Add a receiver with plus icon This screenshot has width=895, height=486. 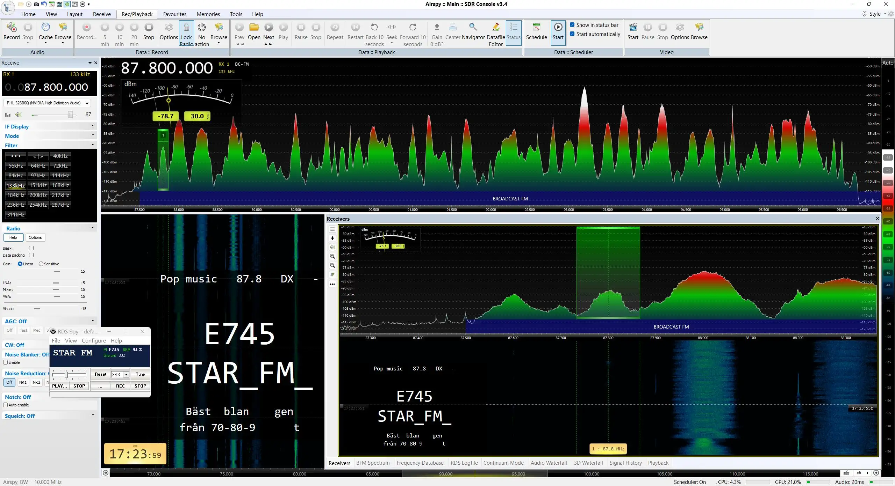(x=332, y=238)
